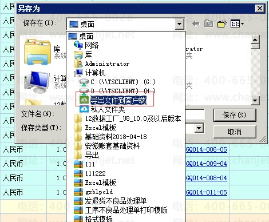Choose 库 library entry icon in dropdown
Image resolution: width=269 pixels, height=222 pixels.
(78, 54)
